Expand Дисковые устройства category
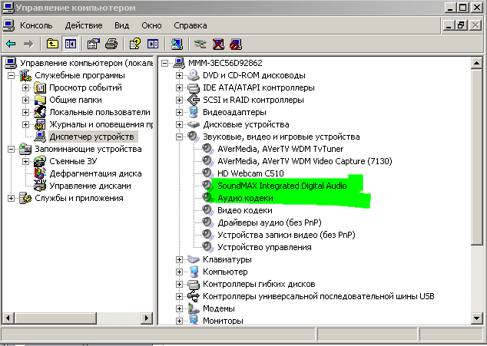Image resolution: width=487 pixels, height=346 pixels. coord(179,124)
